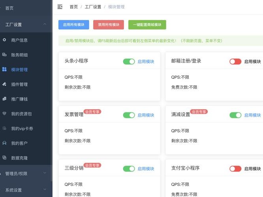
Task: Click the icon beside 我的资源包
Action: pyautogui.click(x=4, y=113)
